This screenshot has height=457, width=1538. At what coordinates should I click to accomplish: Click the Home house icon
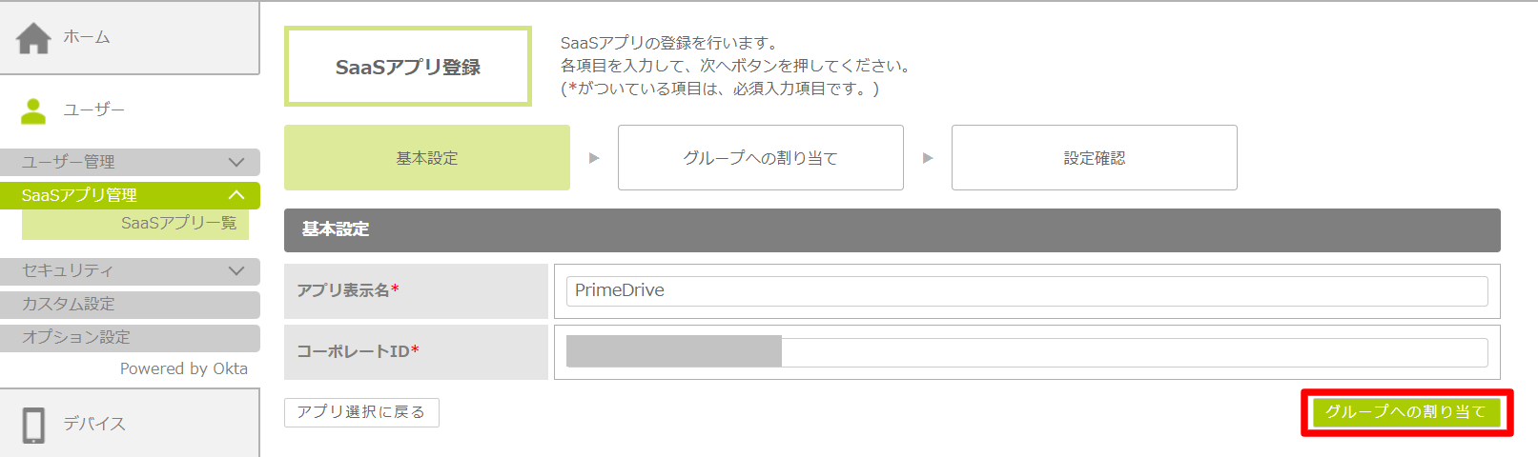pyautogui.click(x=33, y=38)
